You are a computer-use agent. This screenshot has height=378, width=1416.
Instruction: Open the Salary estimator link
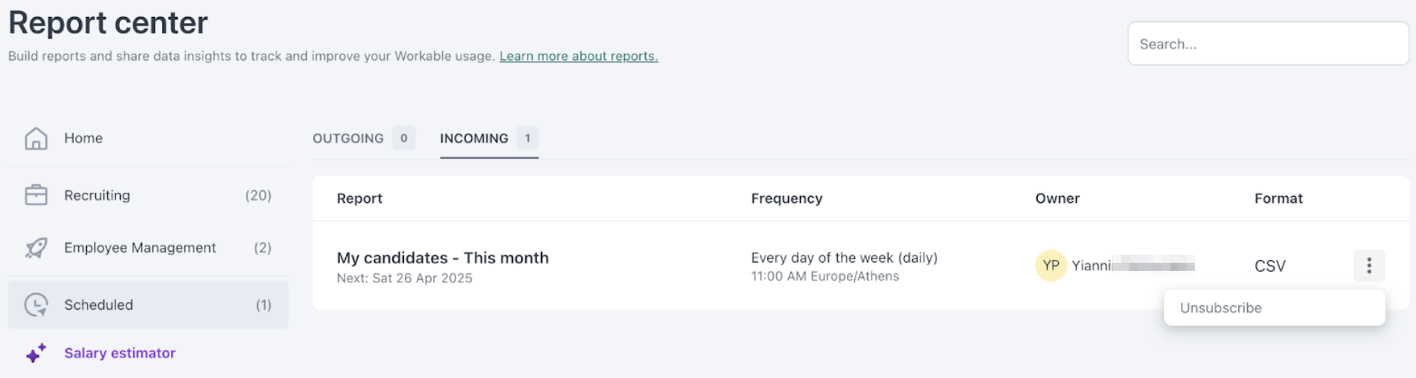[x=120, y=353]
